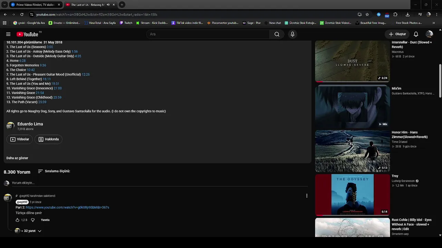Open the browser downloads icon
This screenshot has height=248, width=442.
407,14
